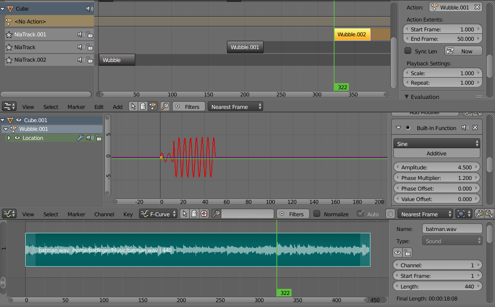This screenshot has height=307, width=495.
Task: Remove the Built-In Function modifier with X
Action: point(475,128)
